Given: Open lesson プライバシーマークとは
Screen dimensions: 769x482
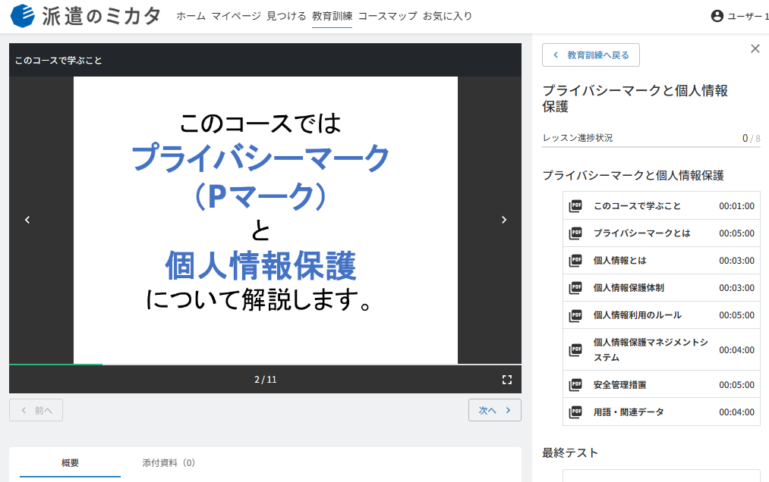Looking at the screenshot, I should [661, 233].
